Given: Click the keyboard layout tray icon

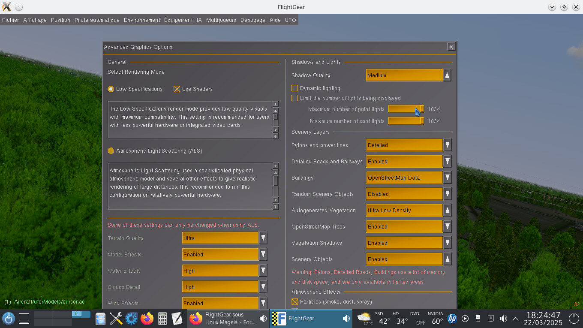Looking at the screenshot, I should click(x=491, y=319).
